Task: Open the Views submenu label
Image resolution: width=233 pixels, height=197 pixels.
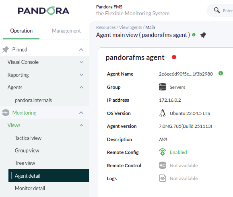Action: 14,125
